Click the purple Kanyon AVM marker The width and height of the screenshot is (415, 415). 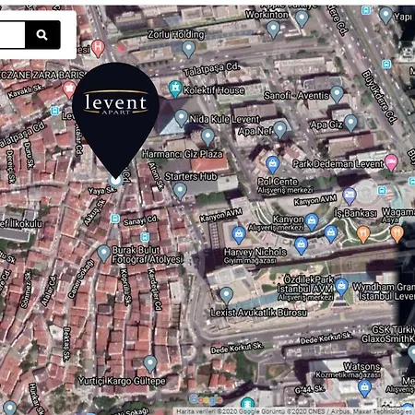pyautogui.click(x=350, y=196)
